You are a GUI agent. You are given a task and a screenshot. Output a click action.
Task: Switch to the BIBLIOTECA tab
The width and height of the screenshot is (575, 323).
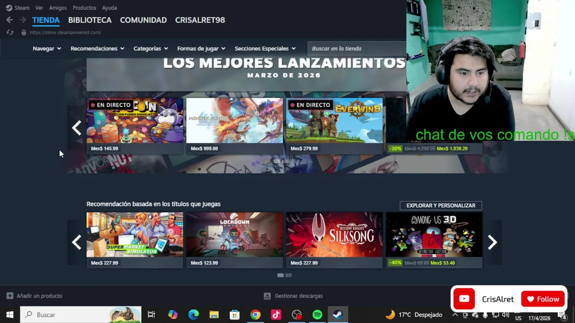[90, 20]
